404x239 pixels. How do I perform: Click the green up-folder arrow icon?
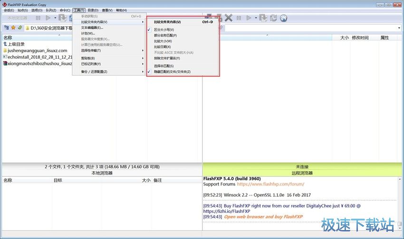20,28
